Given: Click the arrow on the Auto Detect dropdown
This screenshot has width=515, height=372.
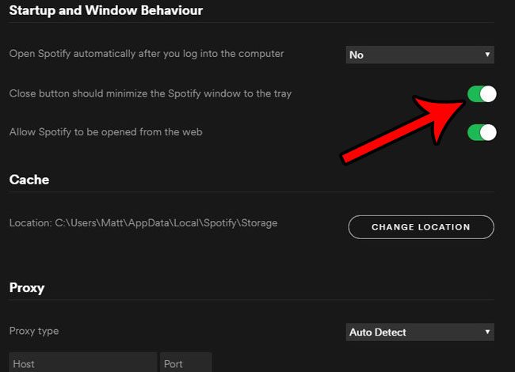Looking at the screenshot, I should tap(487, 332).
